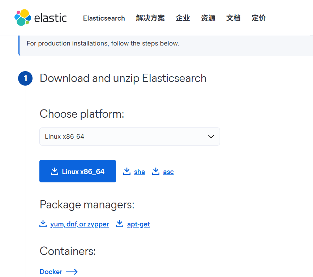This screenshot has height=277, width=313.
Task: Click 'Download and unzip Elasticsearch' heading
Action: (x=123, y=78)
